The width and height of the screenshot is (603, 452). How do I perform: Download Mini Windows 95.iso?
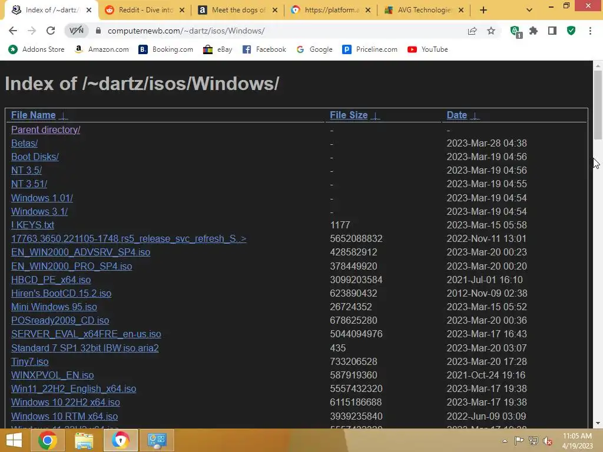pos(54,307)
